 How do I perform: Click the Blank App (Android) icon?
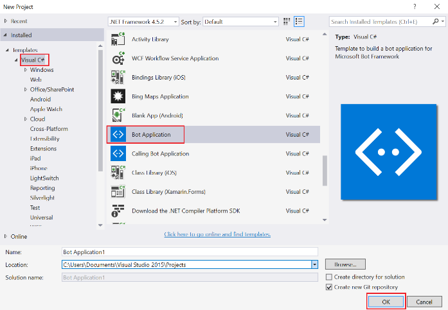(118, 116)
